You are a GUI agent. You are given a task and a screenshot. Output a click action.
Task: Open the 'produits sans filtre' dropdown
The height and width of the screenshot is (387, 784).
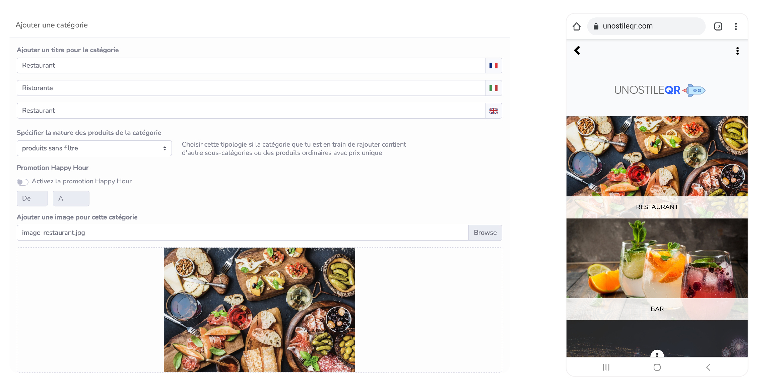pyautogui.click(x=94, y=148)
